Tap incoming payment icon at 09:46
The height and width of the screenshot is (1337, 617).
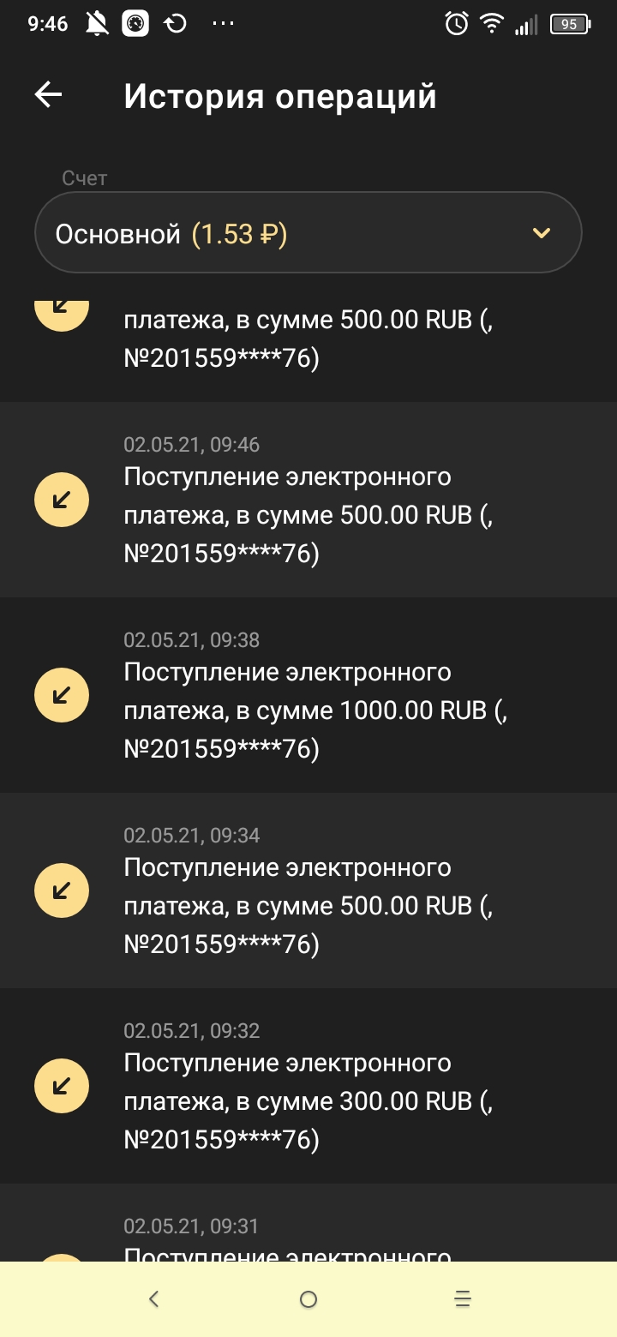[62, 500]
